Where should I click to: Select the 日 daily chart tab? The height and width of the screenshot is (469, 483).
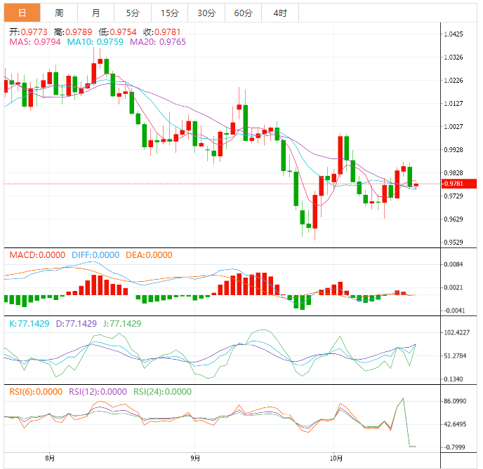tap(22, 13)
